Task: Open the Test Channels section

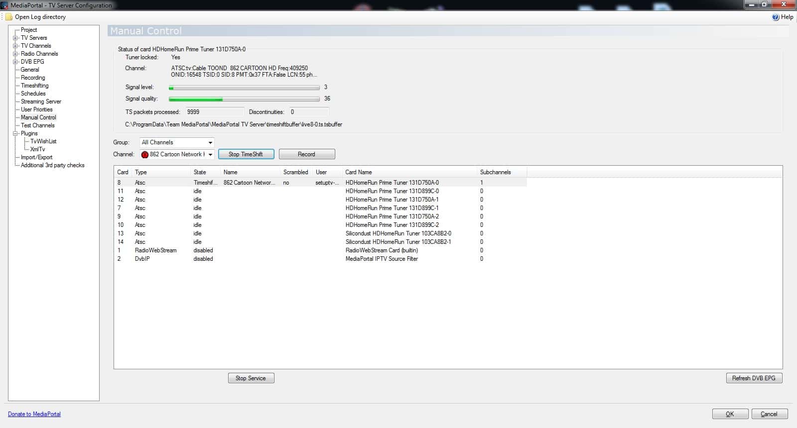Action: [x=37, y=125]
